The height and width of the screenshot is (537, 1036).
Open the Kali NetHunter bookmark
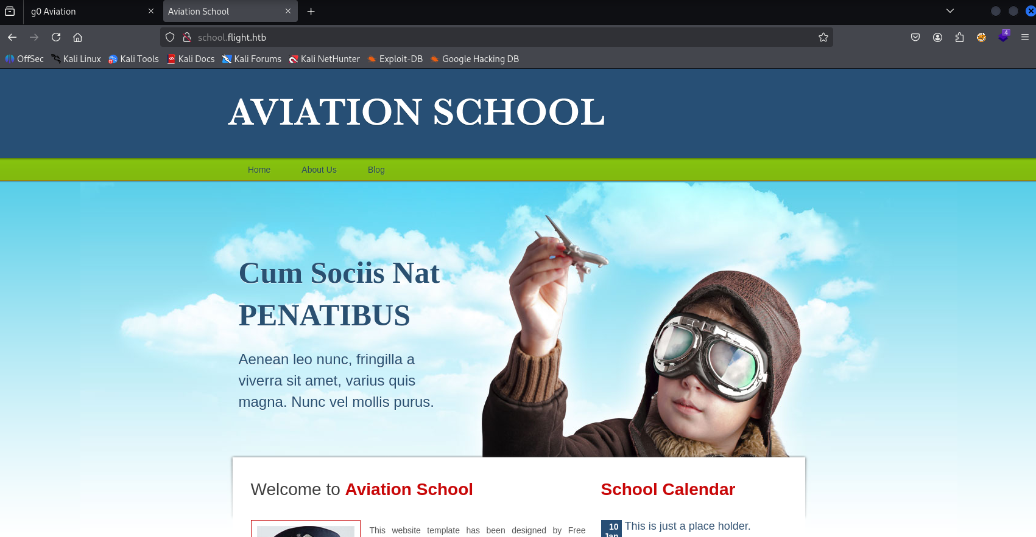click(324, 59)
